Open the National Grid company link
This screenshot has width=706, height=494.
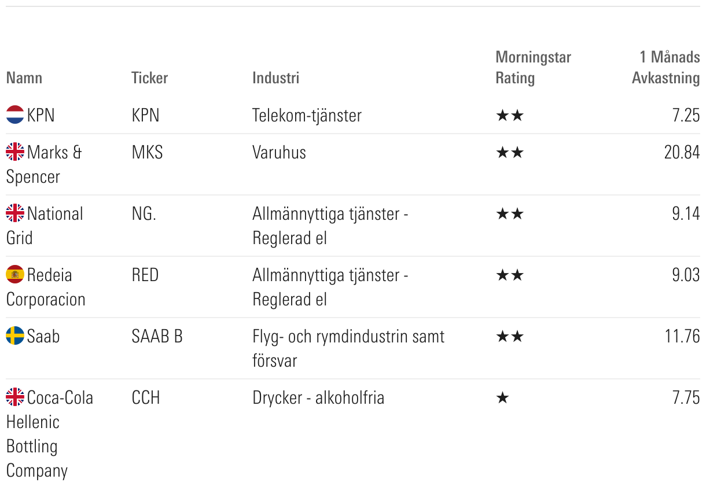coord(45,226)
